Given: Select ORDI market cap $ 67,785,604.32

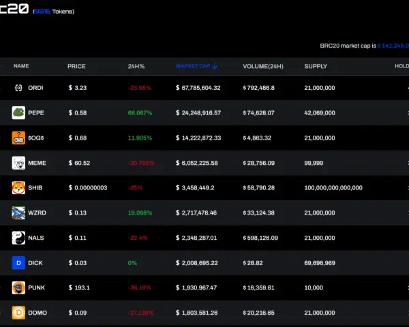Looking at the screenshot, I should point(198,88).
